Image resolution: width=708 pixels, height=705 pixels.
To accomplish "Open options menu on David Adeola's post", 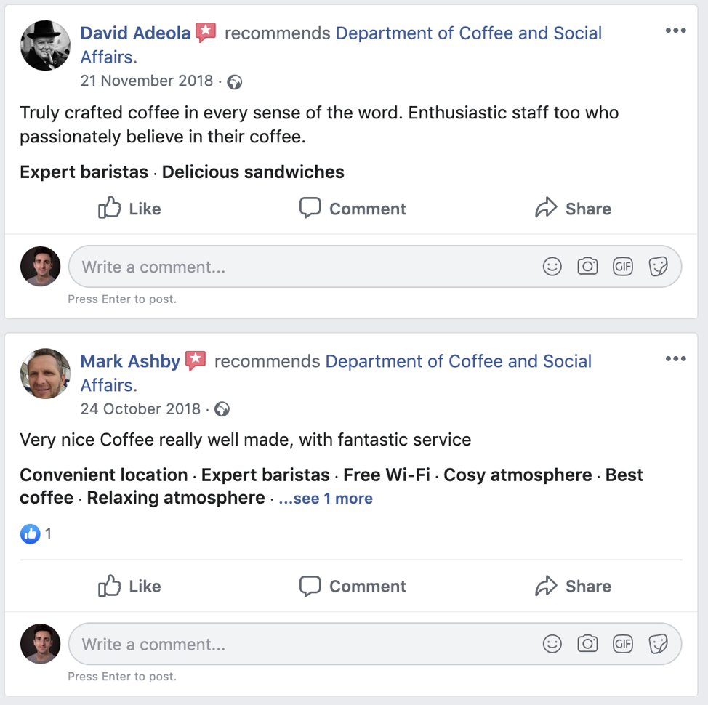I will [x=675, y=31].
